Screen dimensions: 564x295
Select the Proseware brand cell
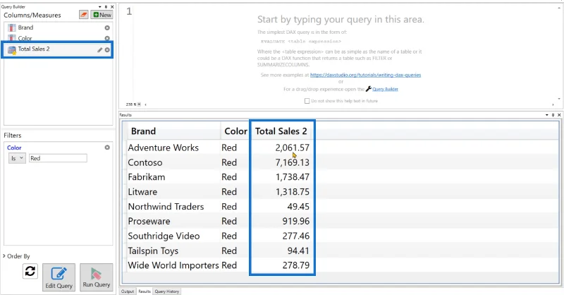tap(149, 221)
